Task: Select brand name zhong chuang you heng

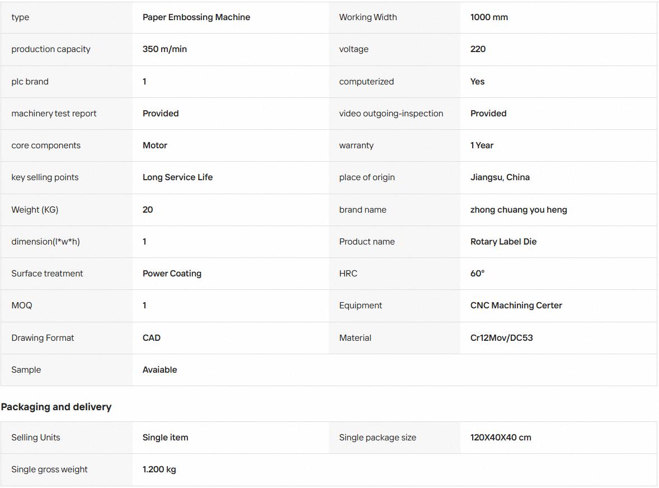Action: 519,210
